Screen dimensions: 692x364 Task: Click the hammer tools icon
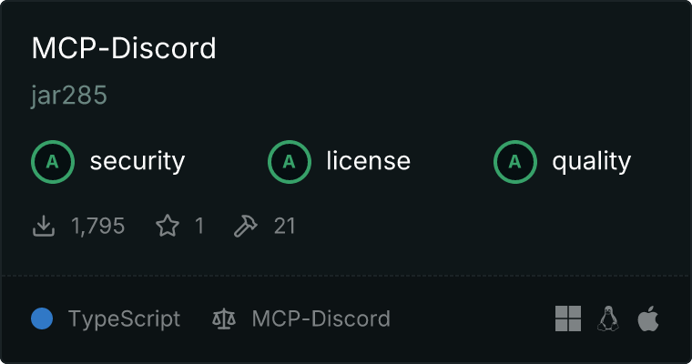point(245,226)
